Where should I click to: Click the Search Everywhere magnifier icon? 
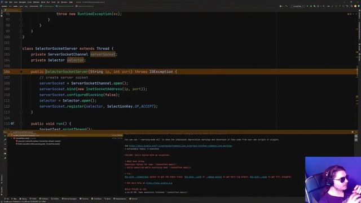(x=351, y=6)
